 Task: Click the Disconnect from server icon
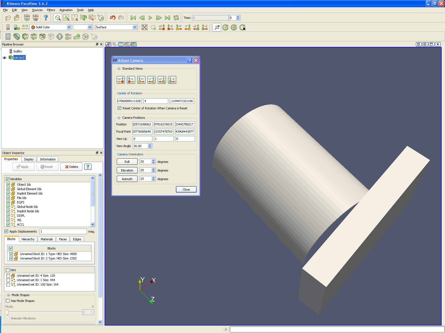pos(36,18)
